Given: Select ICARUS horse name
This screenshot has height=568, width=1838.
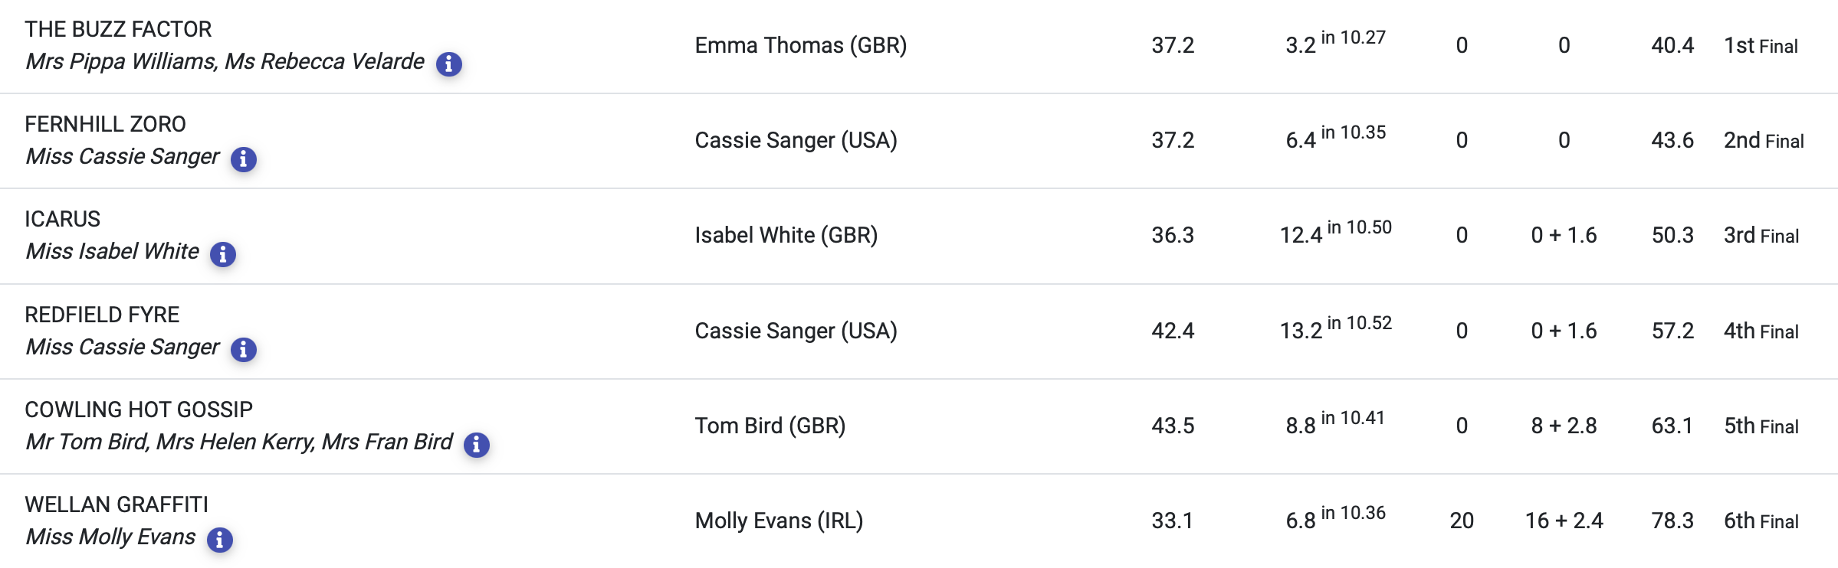Looking at the screenshot, I should (x=62, y=219).
